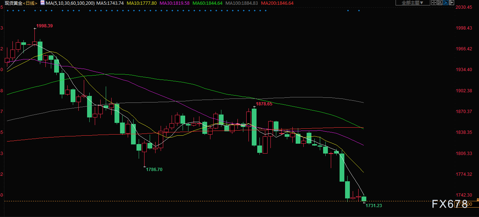Click the 1878.65 peak price label
The image size is (479, 217).
[x=264, y=104]
